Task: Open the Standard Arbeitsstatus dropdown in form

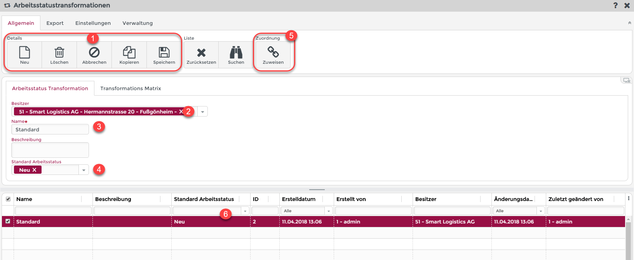Action: click(x=84, y=170)
